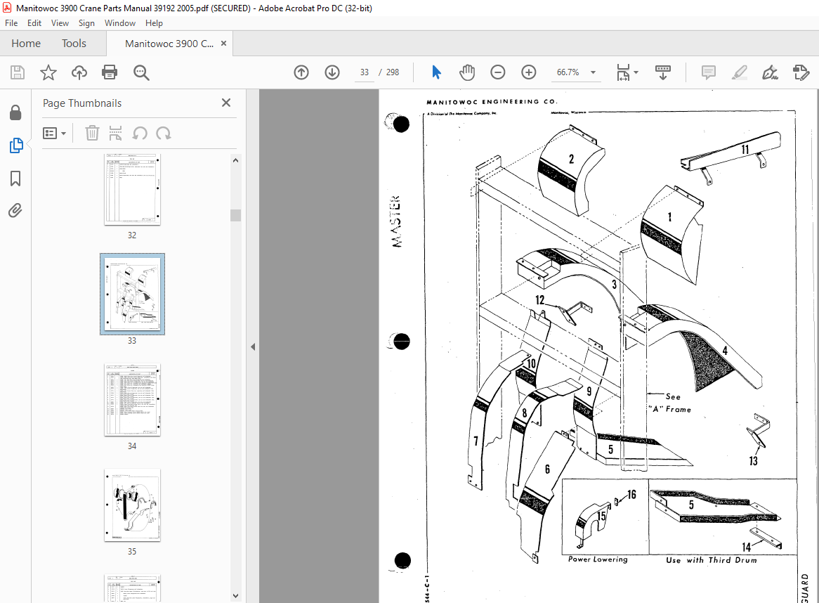Add a comment with the speech bubble icon
This screenshot has height=603, width=819.
(x=708, y=72)
